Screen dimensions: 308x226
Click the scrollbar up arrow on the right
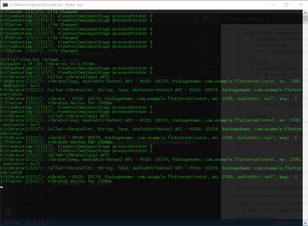click(x=306, y=12)
